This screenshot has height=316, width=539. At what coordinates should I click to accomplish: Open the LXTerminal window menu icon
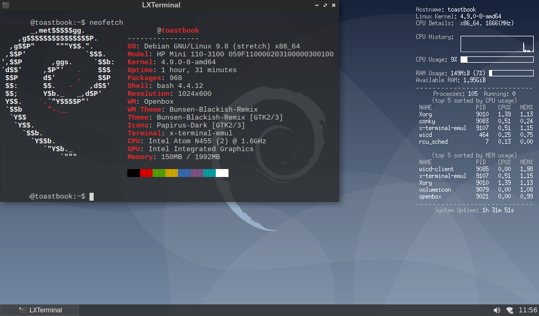pyautogui.click(x=5, y=5)
